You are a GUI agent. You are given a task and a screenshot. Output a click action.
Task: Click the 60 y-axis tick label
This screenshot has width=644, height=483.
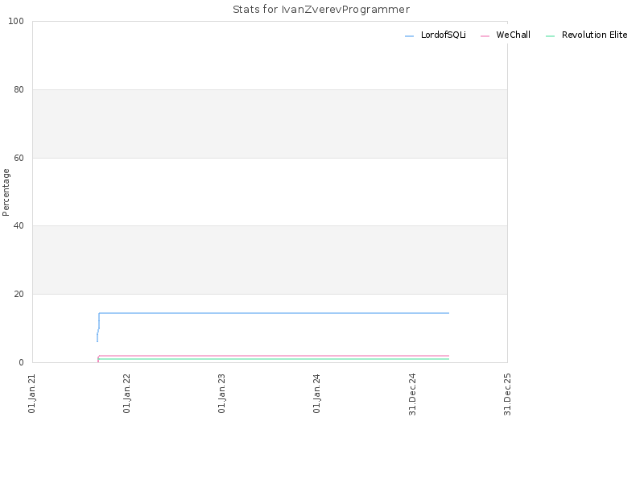pos(19,158)
